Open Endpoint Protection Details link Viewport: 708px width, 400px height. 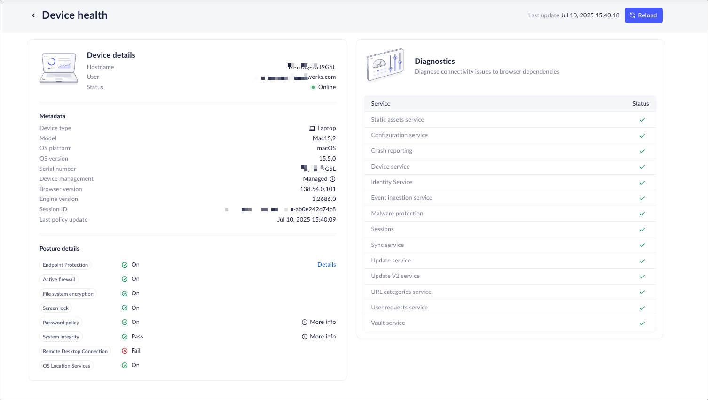(326, 265)
